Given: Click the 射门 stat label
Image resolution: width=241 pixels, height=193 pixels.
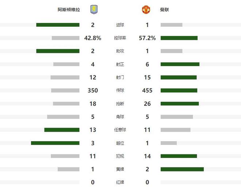Looking at the screenshot, I should (x=120, y=77).
